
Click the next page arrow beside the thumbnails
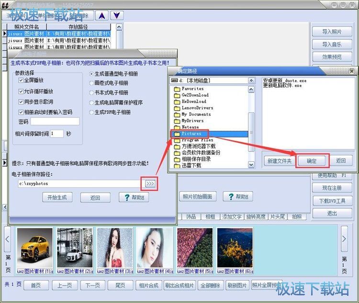pos(344,235)
